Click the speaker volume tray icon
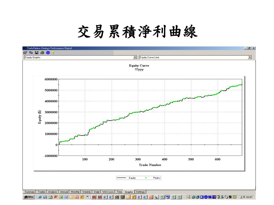Image resolution: width=274 pixels, height=205 pixels. click(189, 197)
